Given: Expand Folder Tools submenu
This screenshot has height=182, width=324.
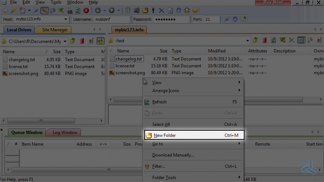Looking at the screenshot, I should pos(193,177).
